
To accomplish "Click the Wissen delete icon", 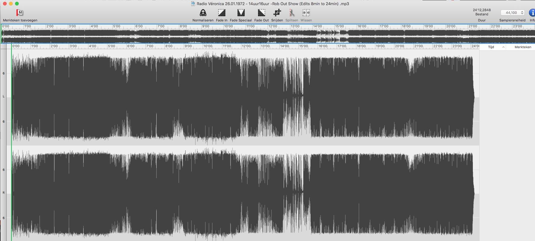I will tap(306, 13).
